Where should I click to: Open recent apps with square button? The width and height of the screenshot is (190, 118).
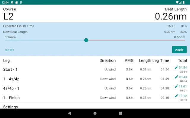(120, 113)
